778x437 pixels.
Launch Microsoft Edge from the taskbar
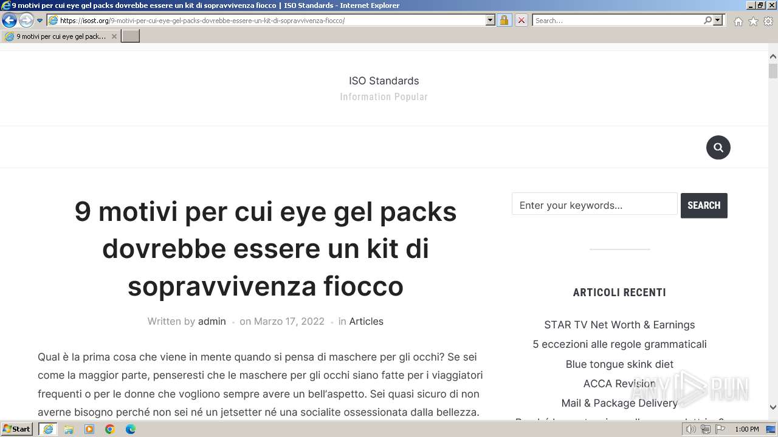(x=131, y=429)
